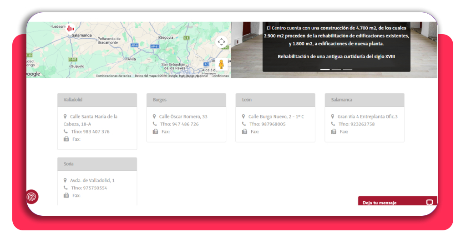Click the Burgos card header
The image size is (466, 244).
[x=186, y=100]
